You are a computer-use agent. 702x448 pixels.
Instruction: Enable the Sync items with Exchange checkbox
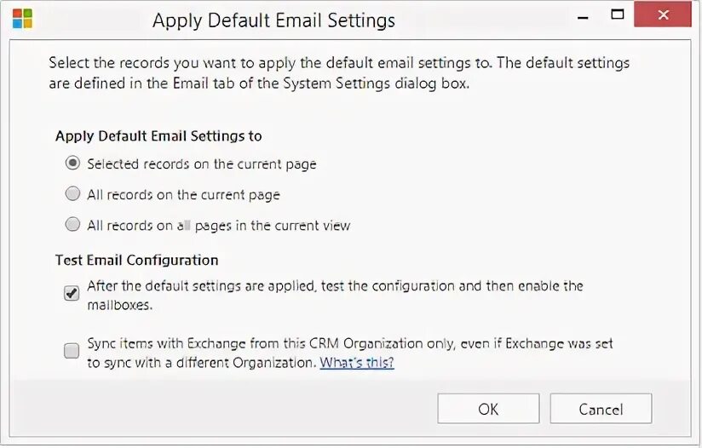pyautogui.click(x=72, y=350)
